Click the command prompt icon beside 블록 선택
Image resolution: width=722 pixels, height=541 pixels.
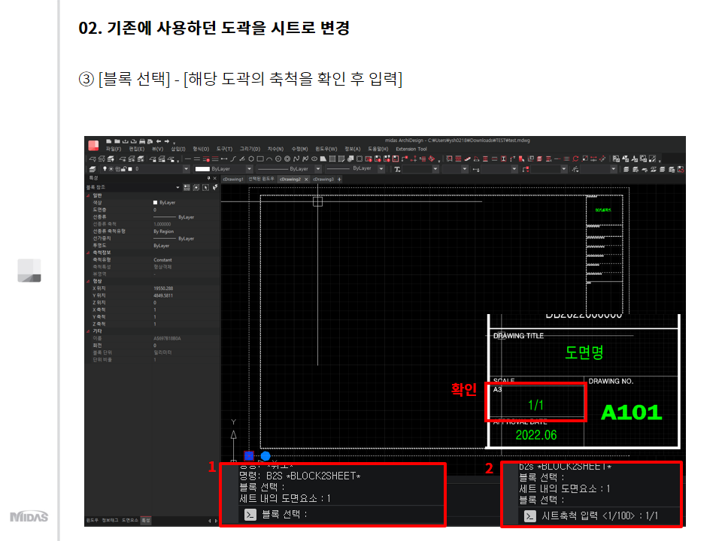tap(250, 515)
